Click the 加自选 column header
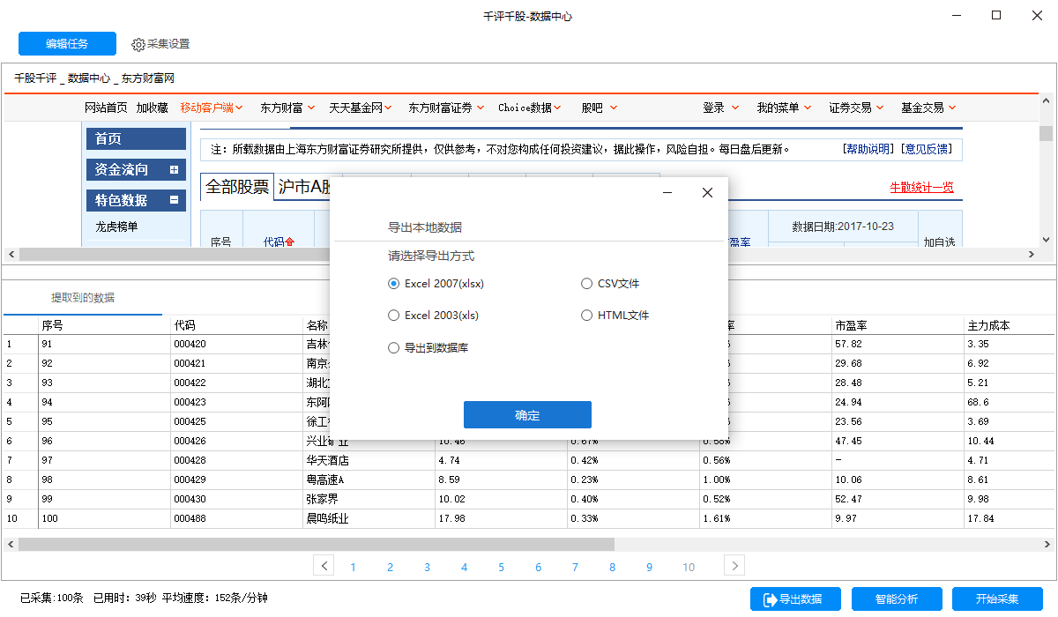Image resolution: width=1058 pixels, height=617 pixels. coord(940,241)
